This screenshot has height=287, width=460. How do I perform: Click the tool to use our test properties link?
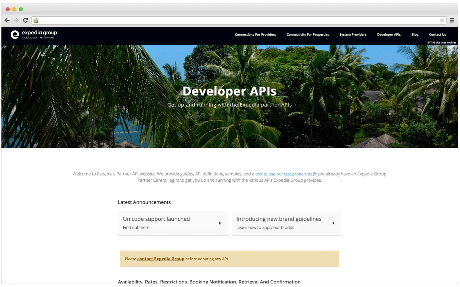pyautogui.click(x=283, y=174)
